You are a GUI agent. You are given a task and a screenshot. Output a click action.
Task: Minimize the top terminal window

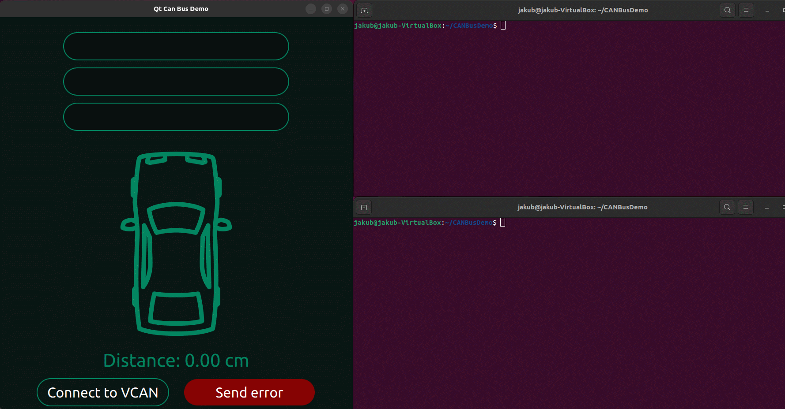coord(767,11)
